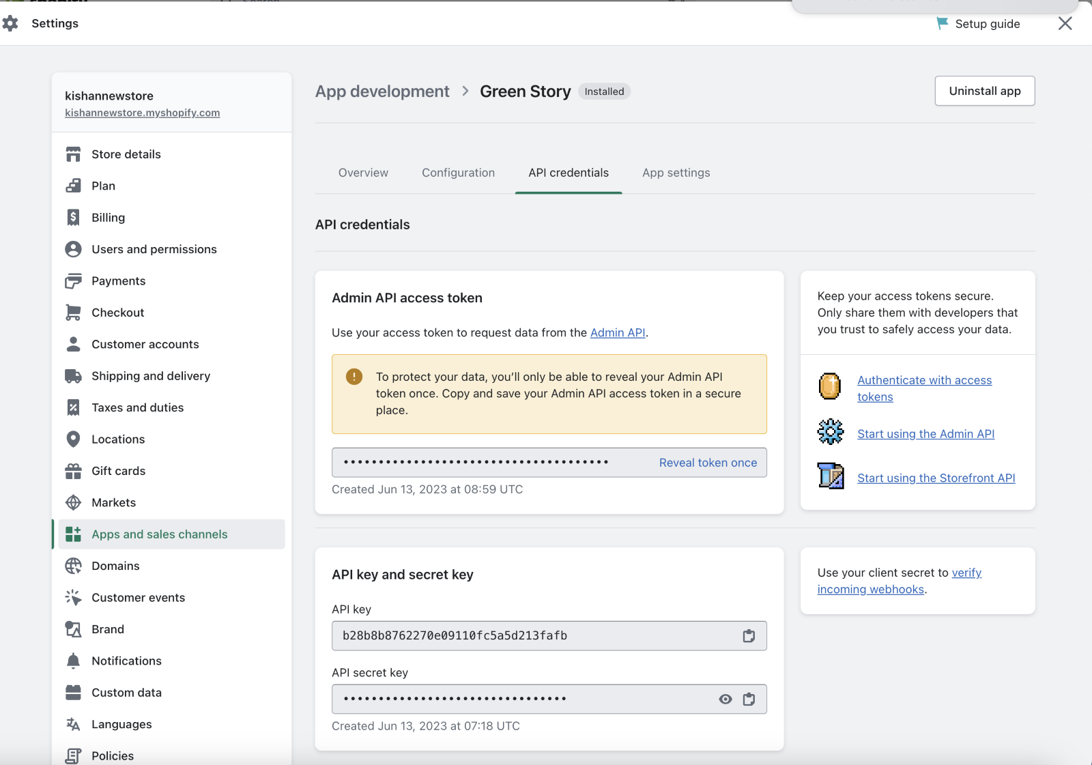Click the Payments card icon
The image size is (1092, 765).
(x=73, y=281)
